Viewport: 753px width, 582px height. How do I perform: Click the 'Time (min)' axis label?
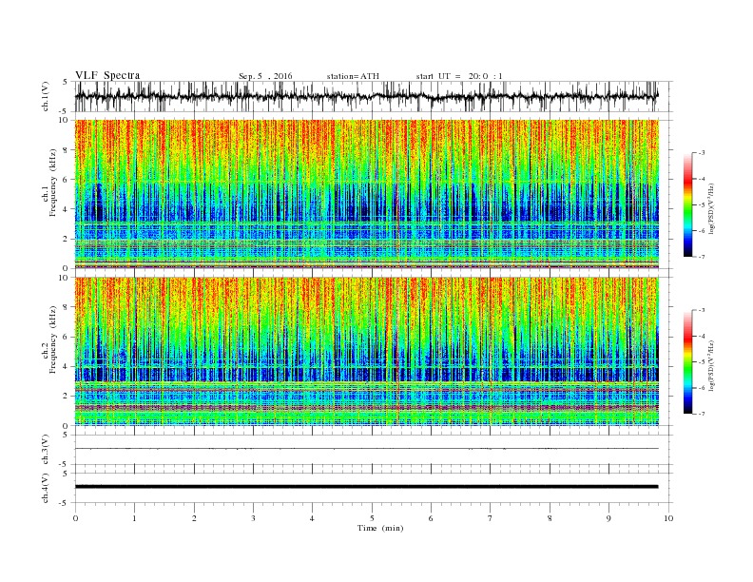(380, 528)
